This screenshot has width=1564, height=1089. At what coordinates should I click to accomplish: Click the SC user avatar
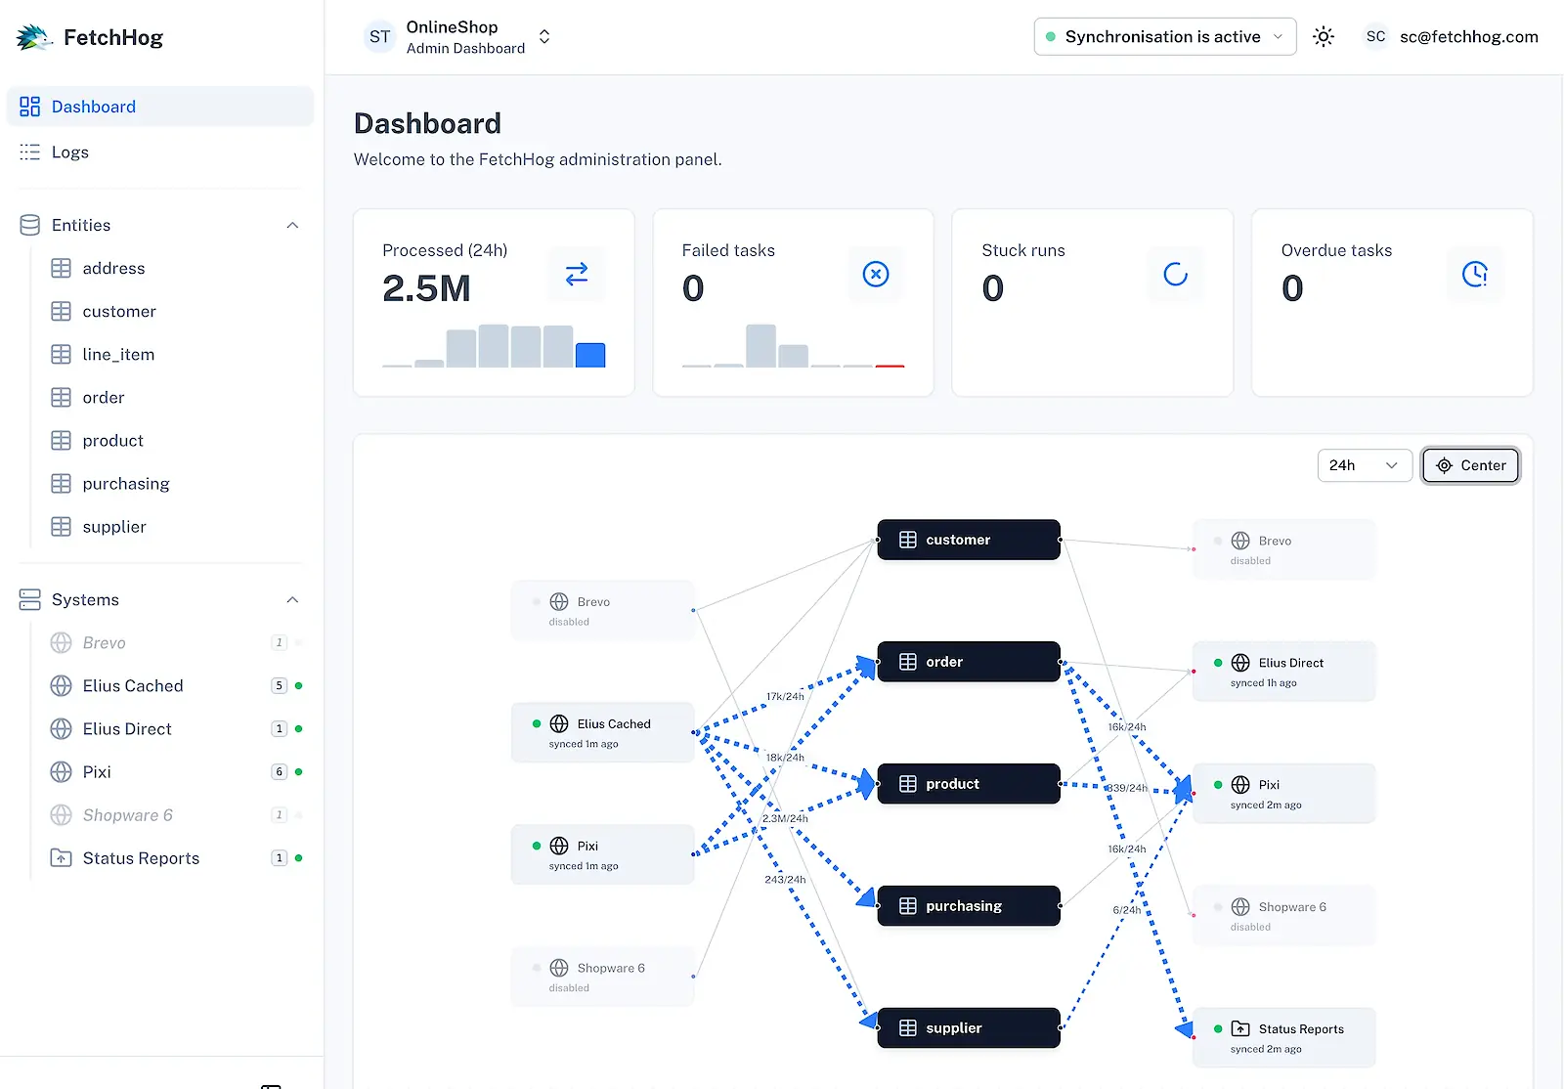click(1375, 37)
